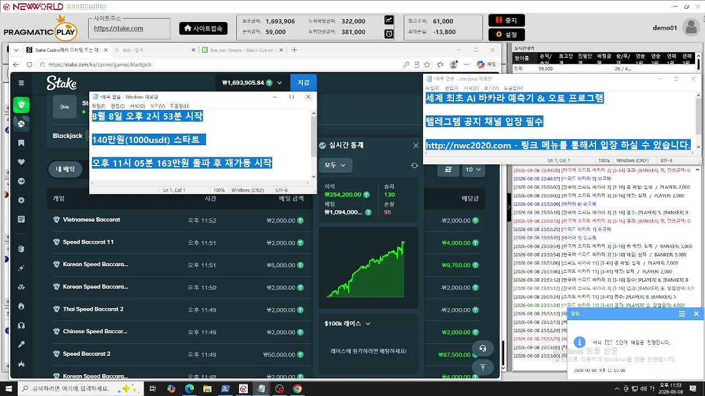The height and width of the screenshot is (396, 705).
Task: Click the 중지 stop button
Action: (506, 20)
